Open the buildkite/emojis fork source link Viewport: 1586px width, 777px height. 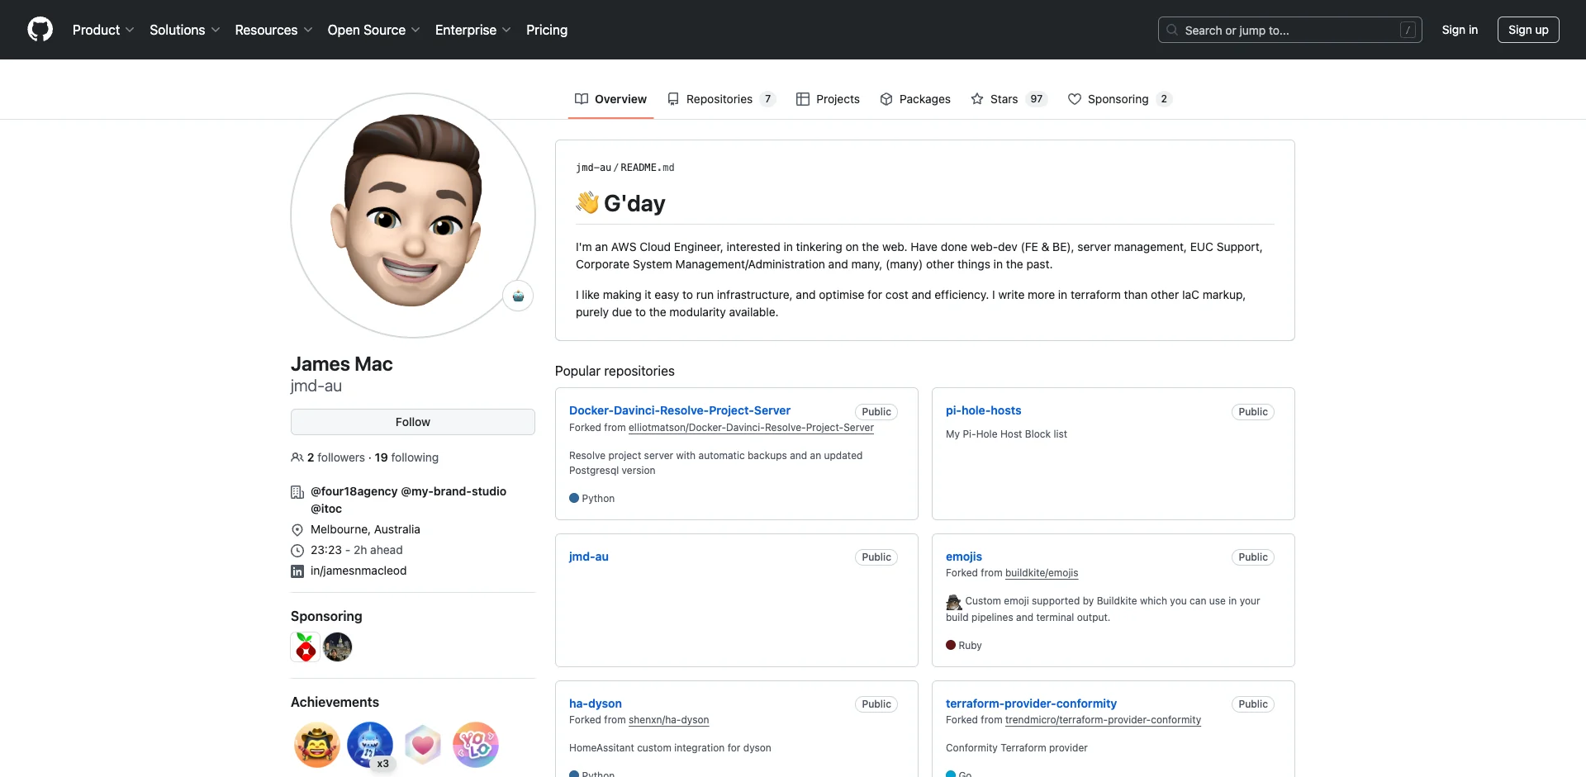(x=1042, y=573)
